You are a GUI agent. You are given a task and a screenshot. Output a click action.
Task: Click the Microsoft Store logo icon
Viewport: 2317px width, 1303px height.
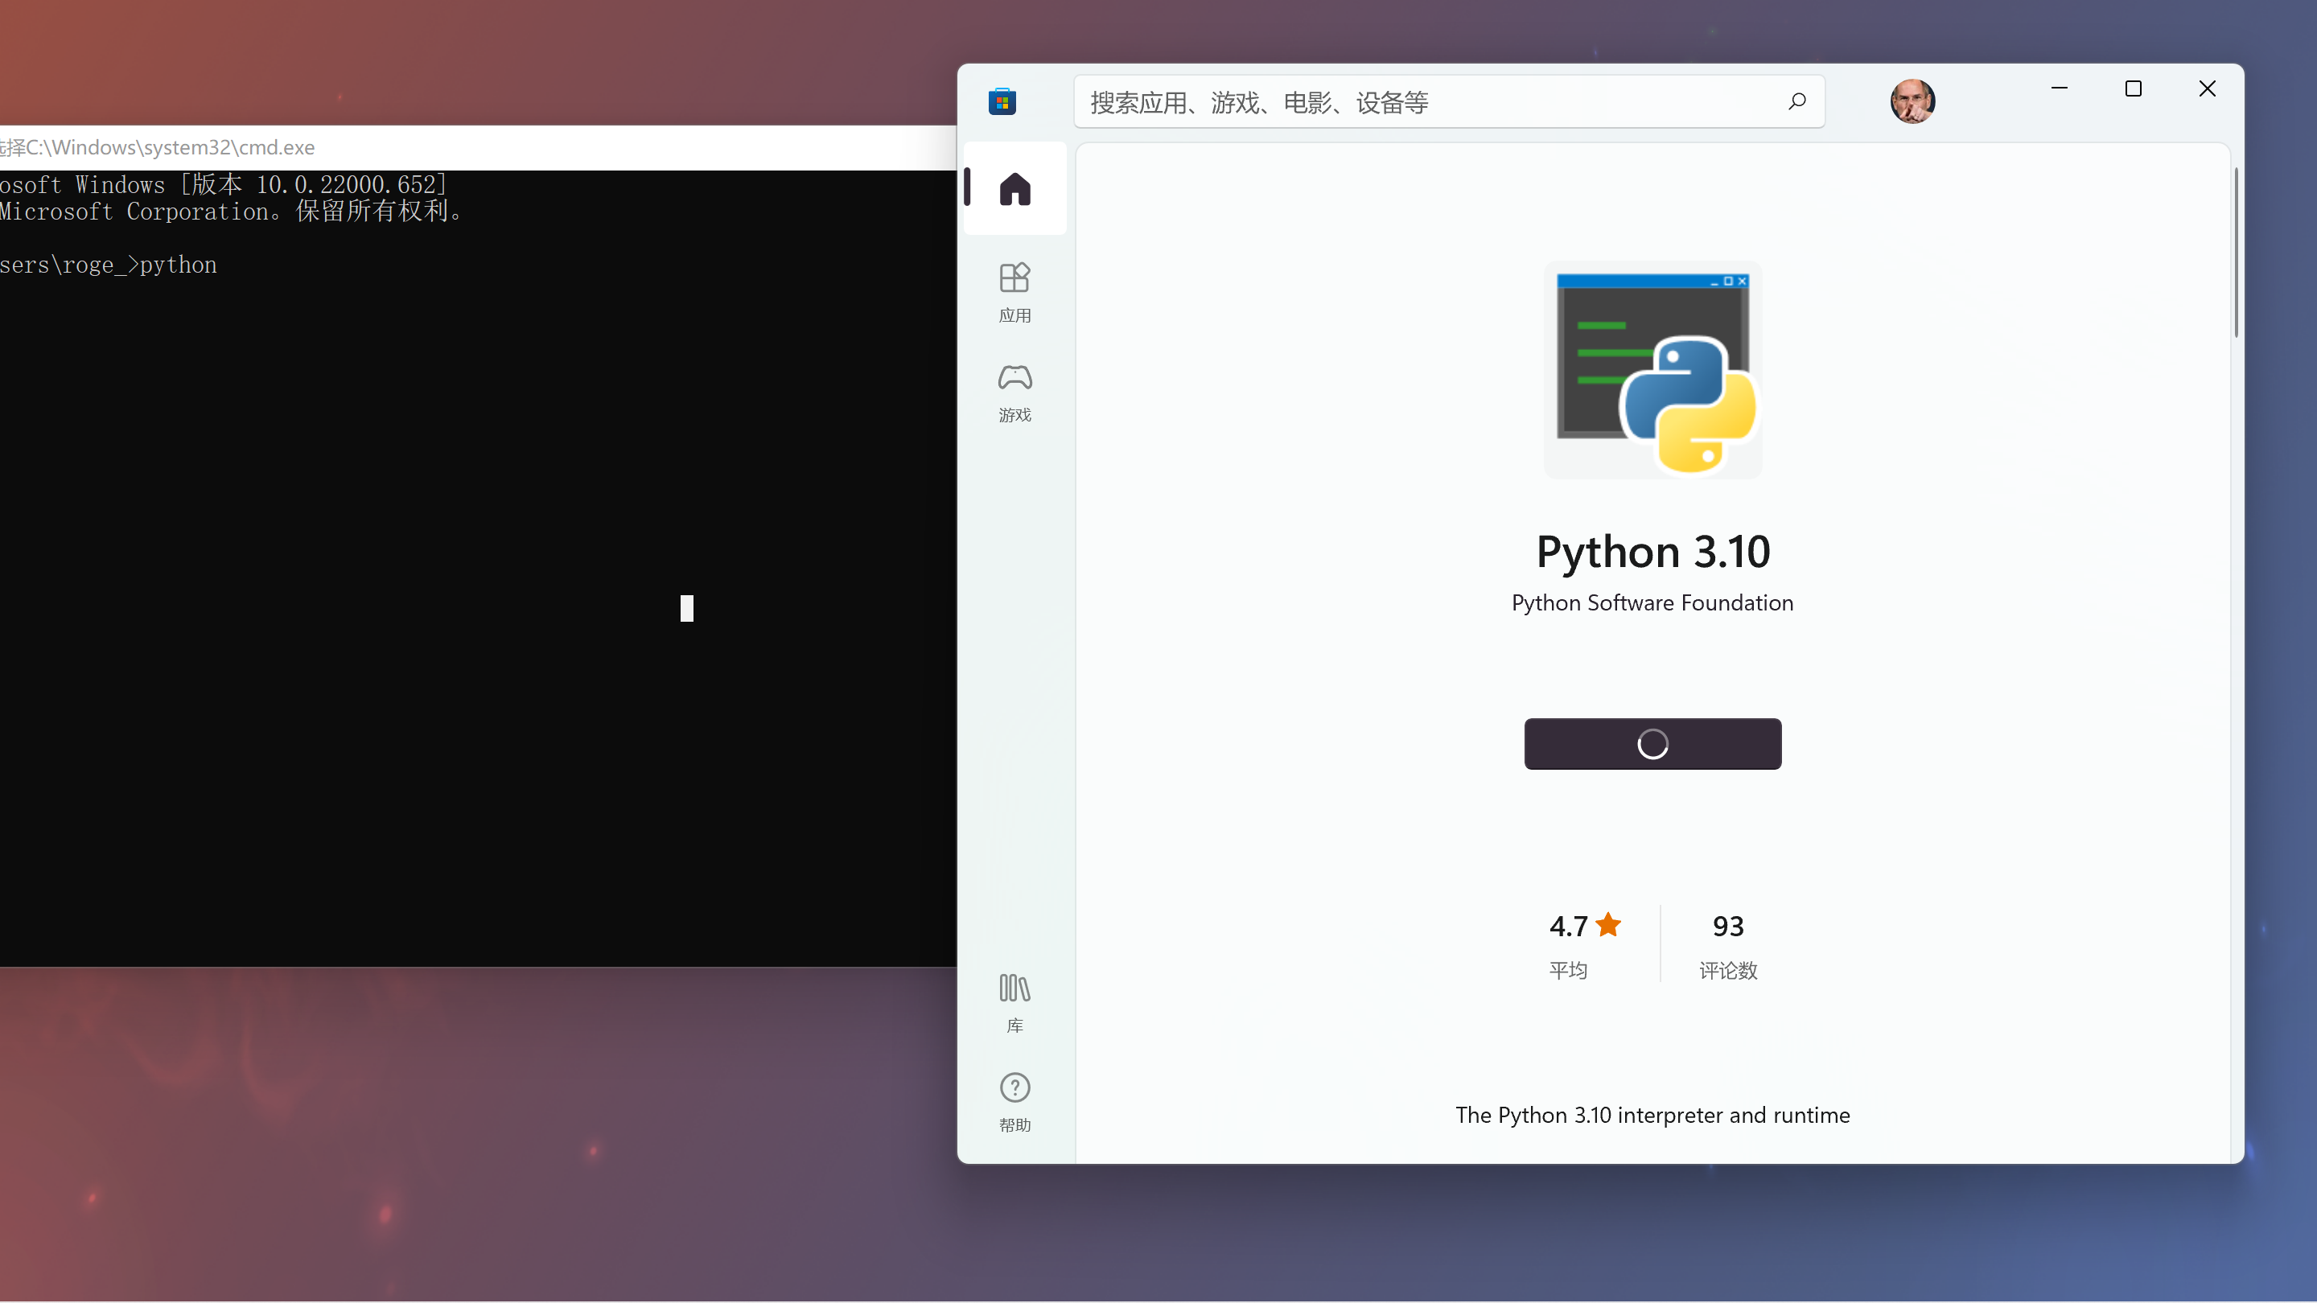[1002, 101]
